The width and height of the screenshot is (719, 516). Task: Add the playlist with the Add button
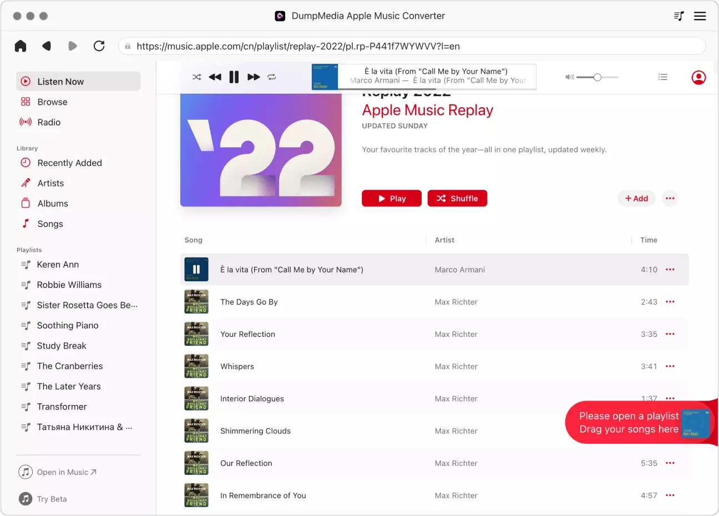click(x=636, y=199)
